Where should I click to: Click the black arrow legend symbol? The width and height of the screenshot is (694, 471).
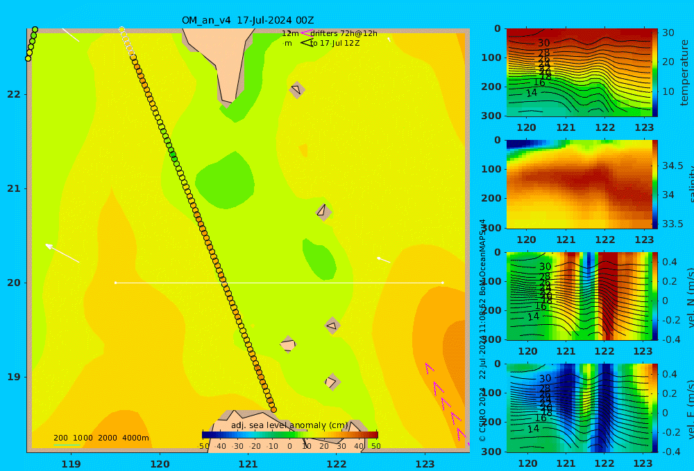pyautogui.click(x=306, y=43)
